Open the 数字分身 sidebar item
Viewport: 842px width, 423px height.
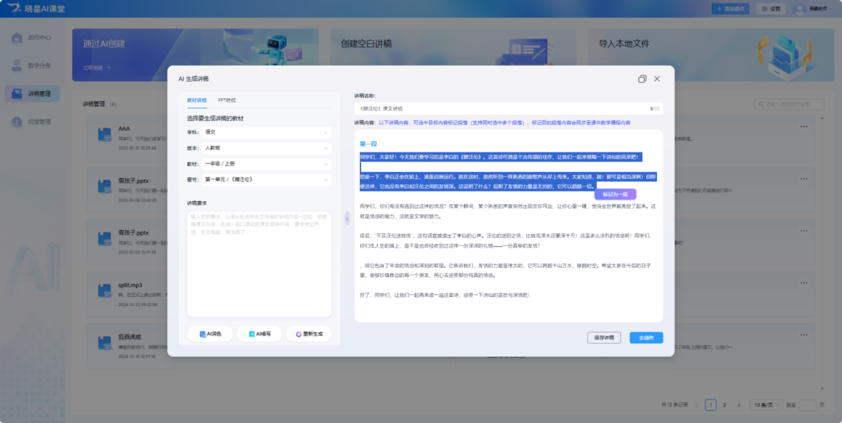coord(32,66)
